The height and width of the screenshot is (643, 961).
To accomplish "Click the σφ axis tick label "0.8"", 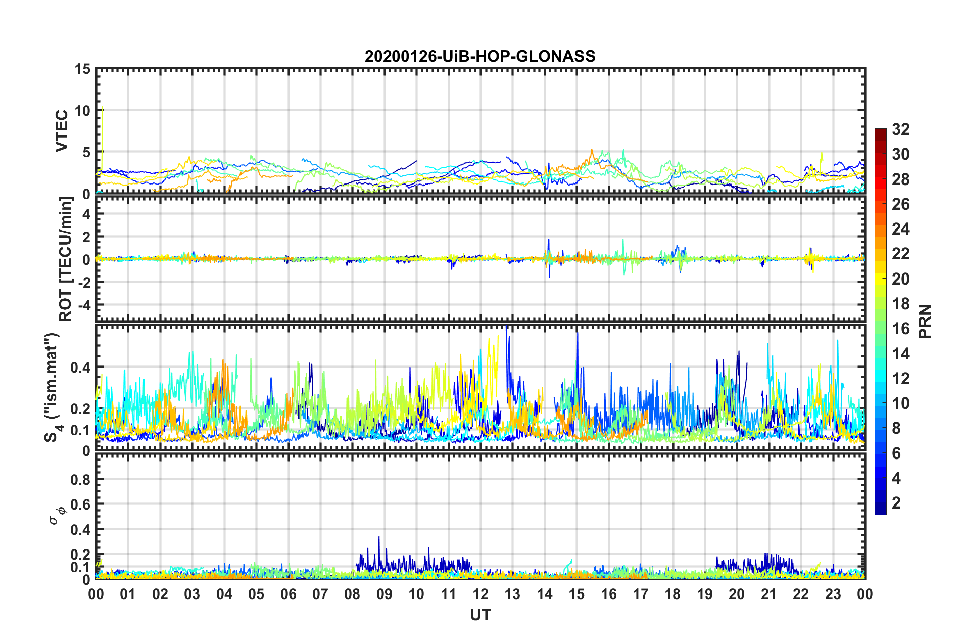I will click(80, 479).
